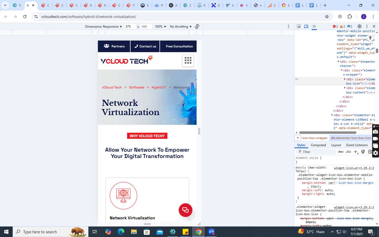The width and height of the screenshot is (379, 237).
Task: Open the grid menu icon on the site header
Action: click(x=188, y=61)
